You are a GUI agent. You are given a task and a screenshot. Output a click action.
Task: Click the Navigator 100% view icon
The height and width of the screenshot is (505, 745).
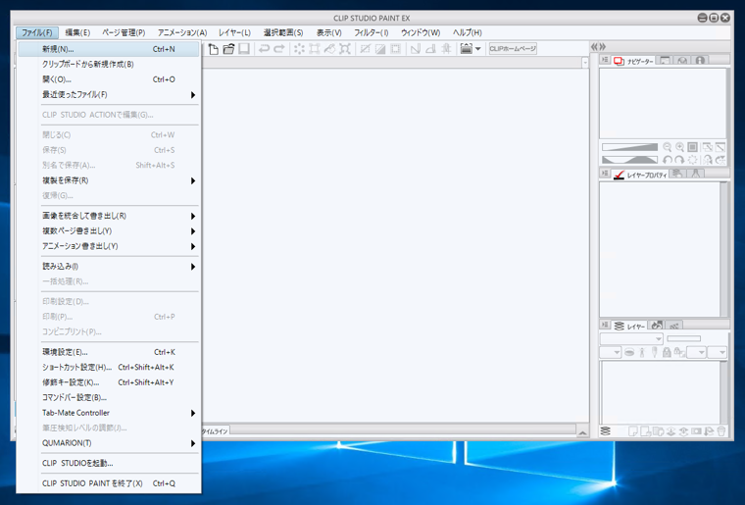[693, 147]
